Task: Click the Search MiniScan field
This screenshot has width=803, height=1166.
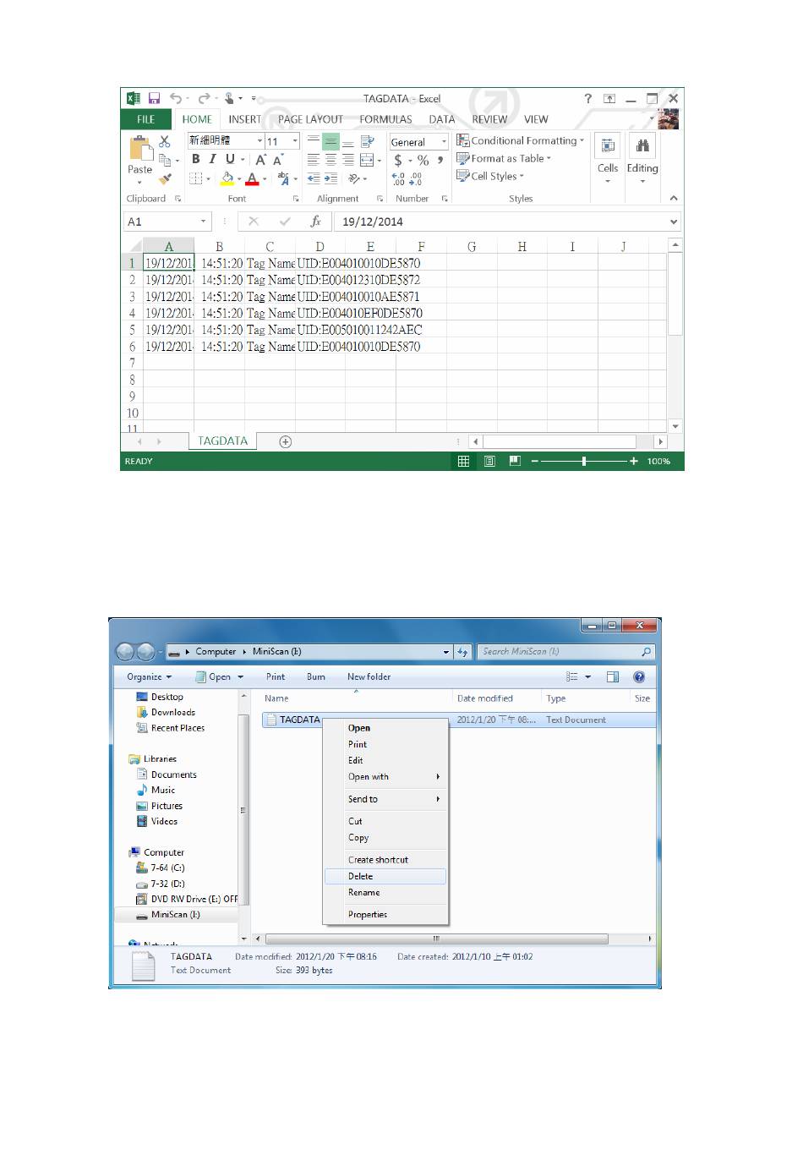Action: tap(565, 651)
